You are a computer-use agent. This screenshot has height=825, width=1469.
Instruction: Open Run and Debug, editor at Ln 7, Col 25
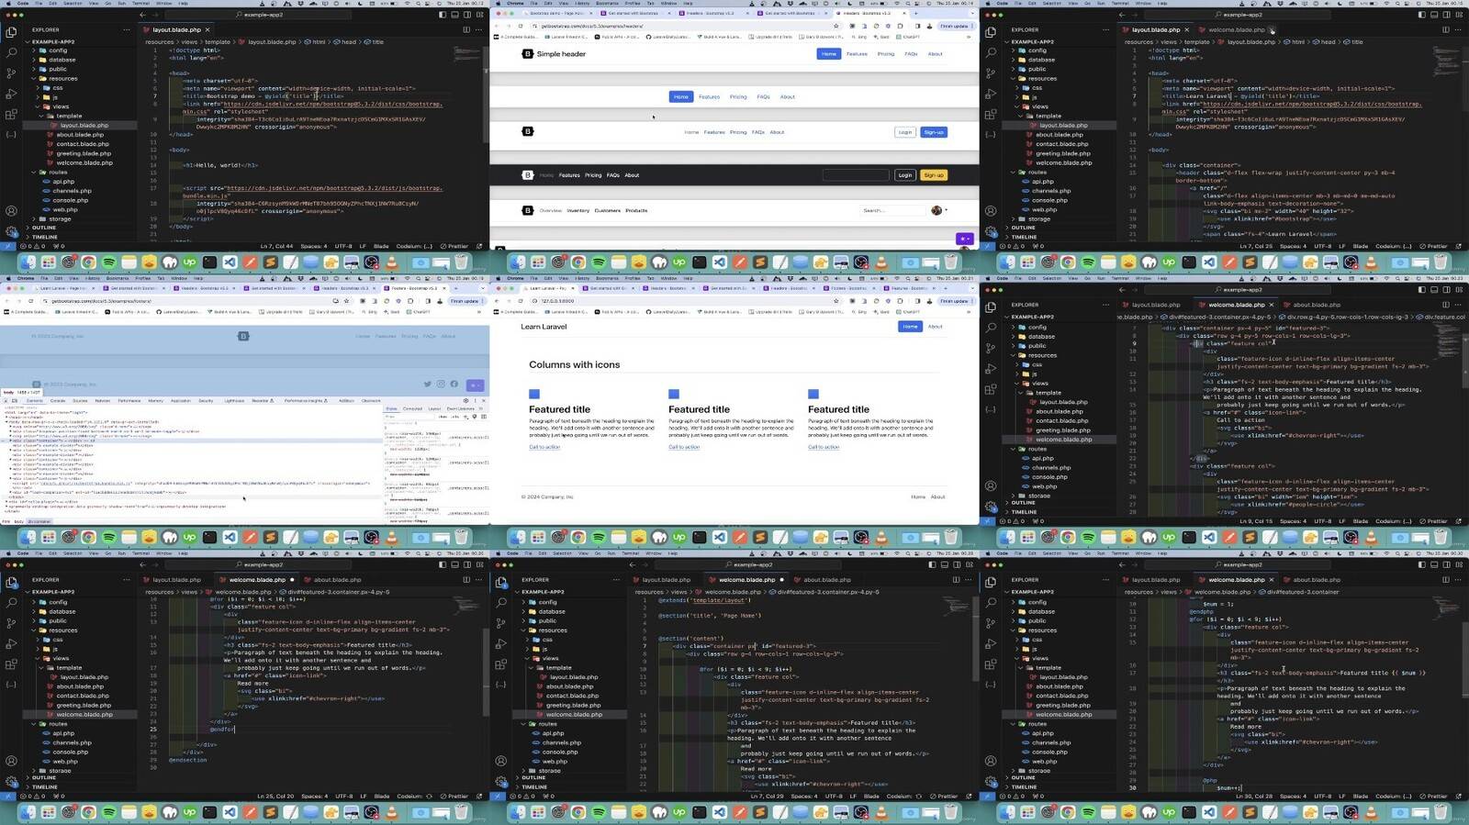[991, 94]
